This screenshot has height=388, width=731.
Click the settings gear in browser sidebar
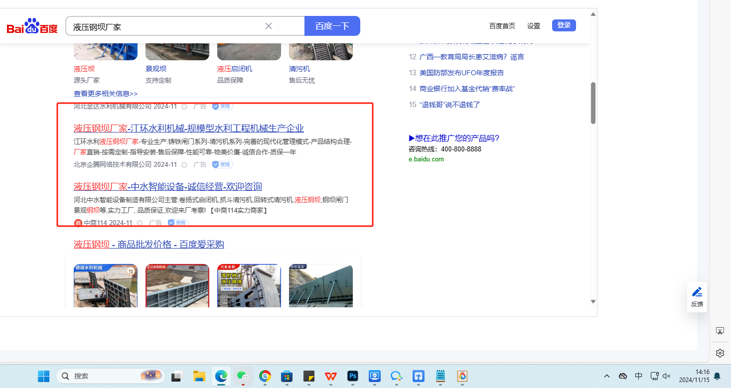[720, 353]
